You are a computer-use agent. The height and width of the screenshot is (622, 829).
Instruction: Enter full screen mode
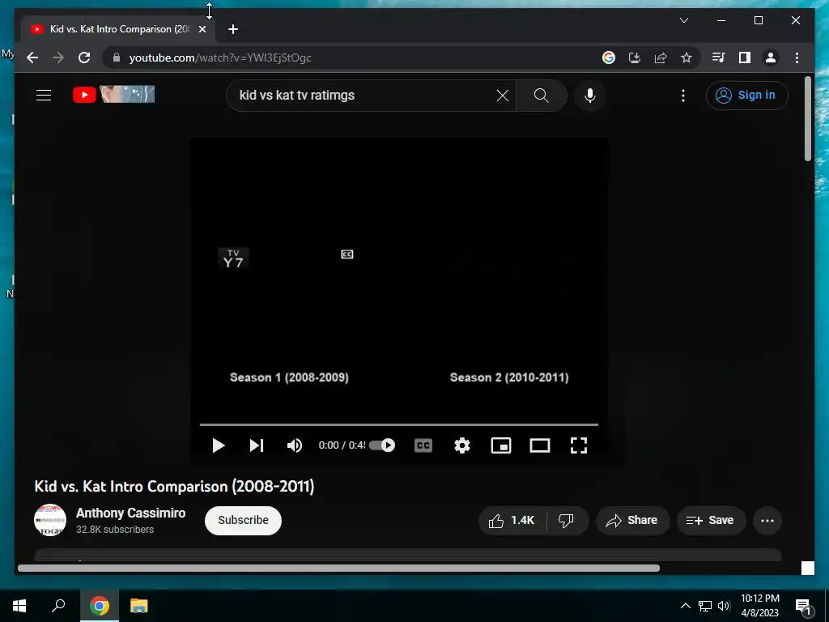pos(579,445)
